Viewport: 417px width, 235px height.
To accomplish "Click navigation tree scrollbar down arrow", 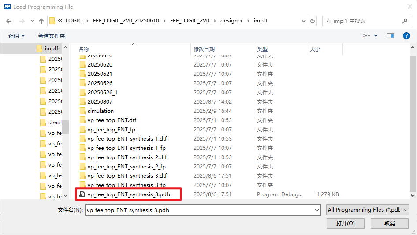I will tap(65, 196).
